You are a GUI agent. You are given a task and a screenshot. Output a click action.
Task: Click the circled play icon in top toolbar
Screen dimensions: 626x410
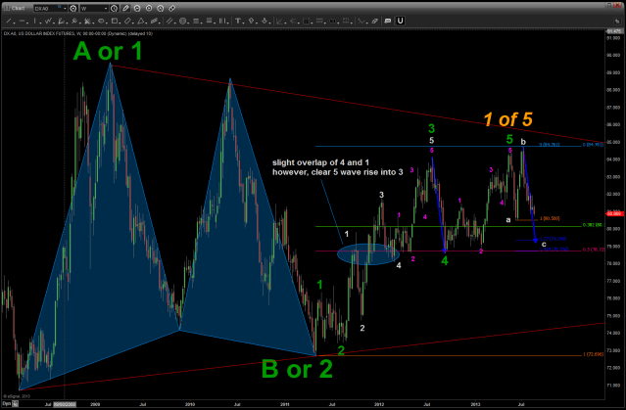(149, 8)
